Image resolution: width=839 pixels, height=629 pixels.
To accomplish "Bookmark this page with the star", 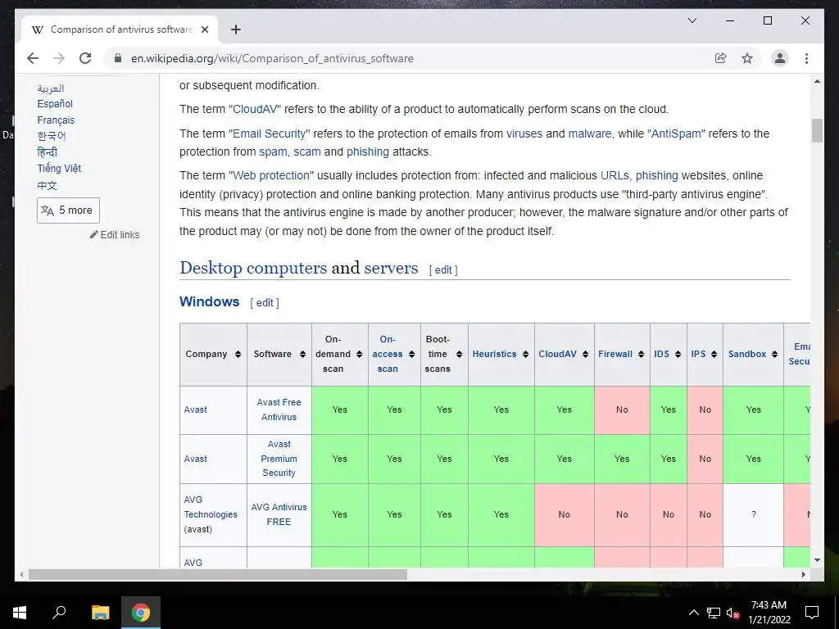I will (x=747, y=58).
